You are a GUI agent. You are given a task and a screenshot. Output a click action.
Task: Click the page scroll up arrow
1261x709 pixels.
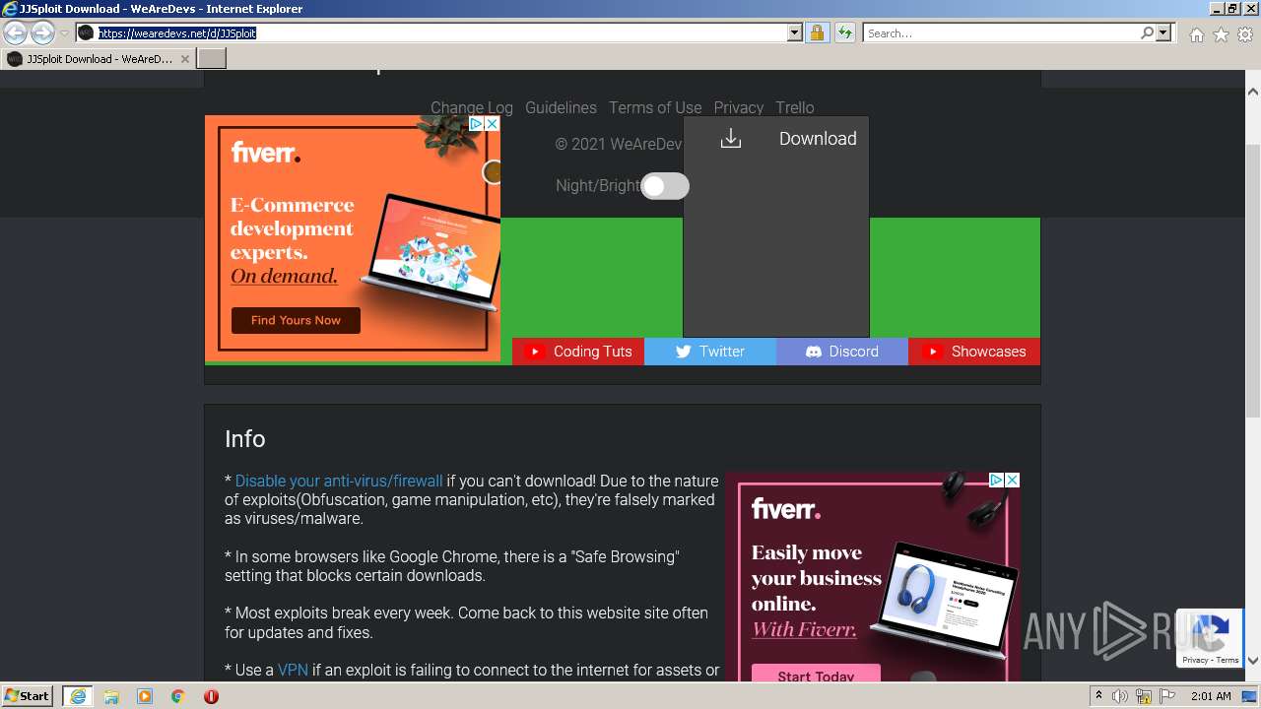tap(1252, 92)
